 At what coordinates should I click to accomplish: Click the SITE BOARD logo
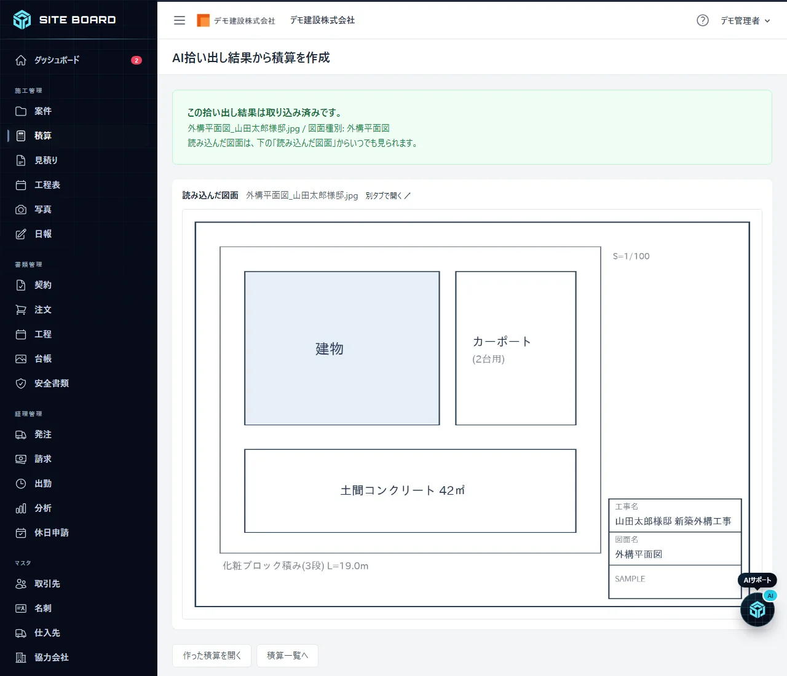[65, 20]
